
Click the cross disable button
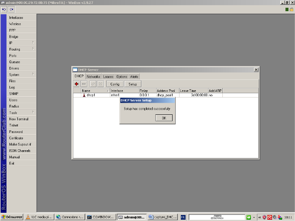point(101,84)
